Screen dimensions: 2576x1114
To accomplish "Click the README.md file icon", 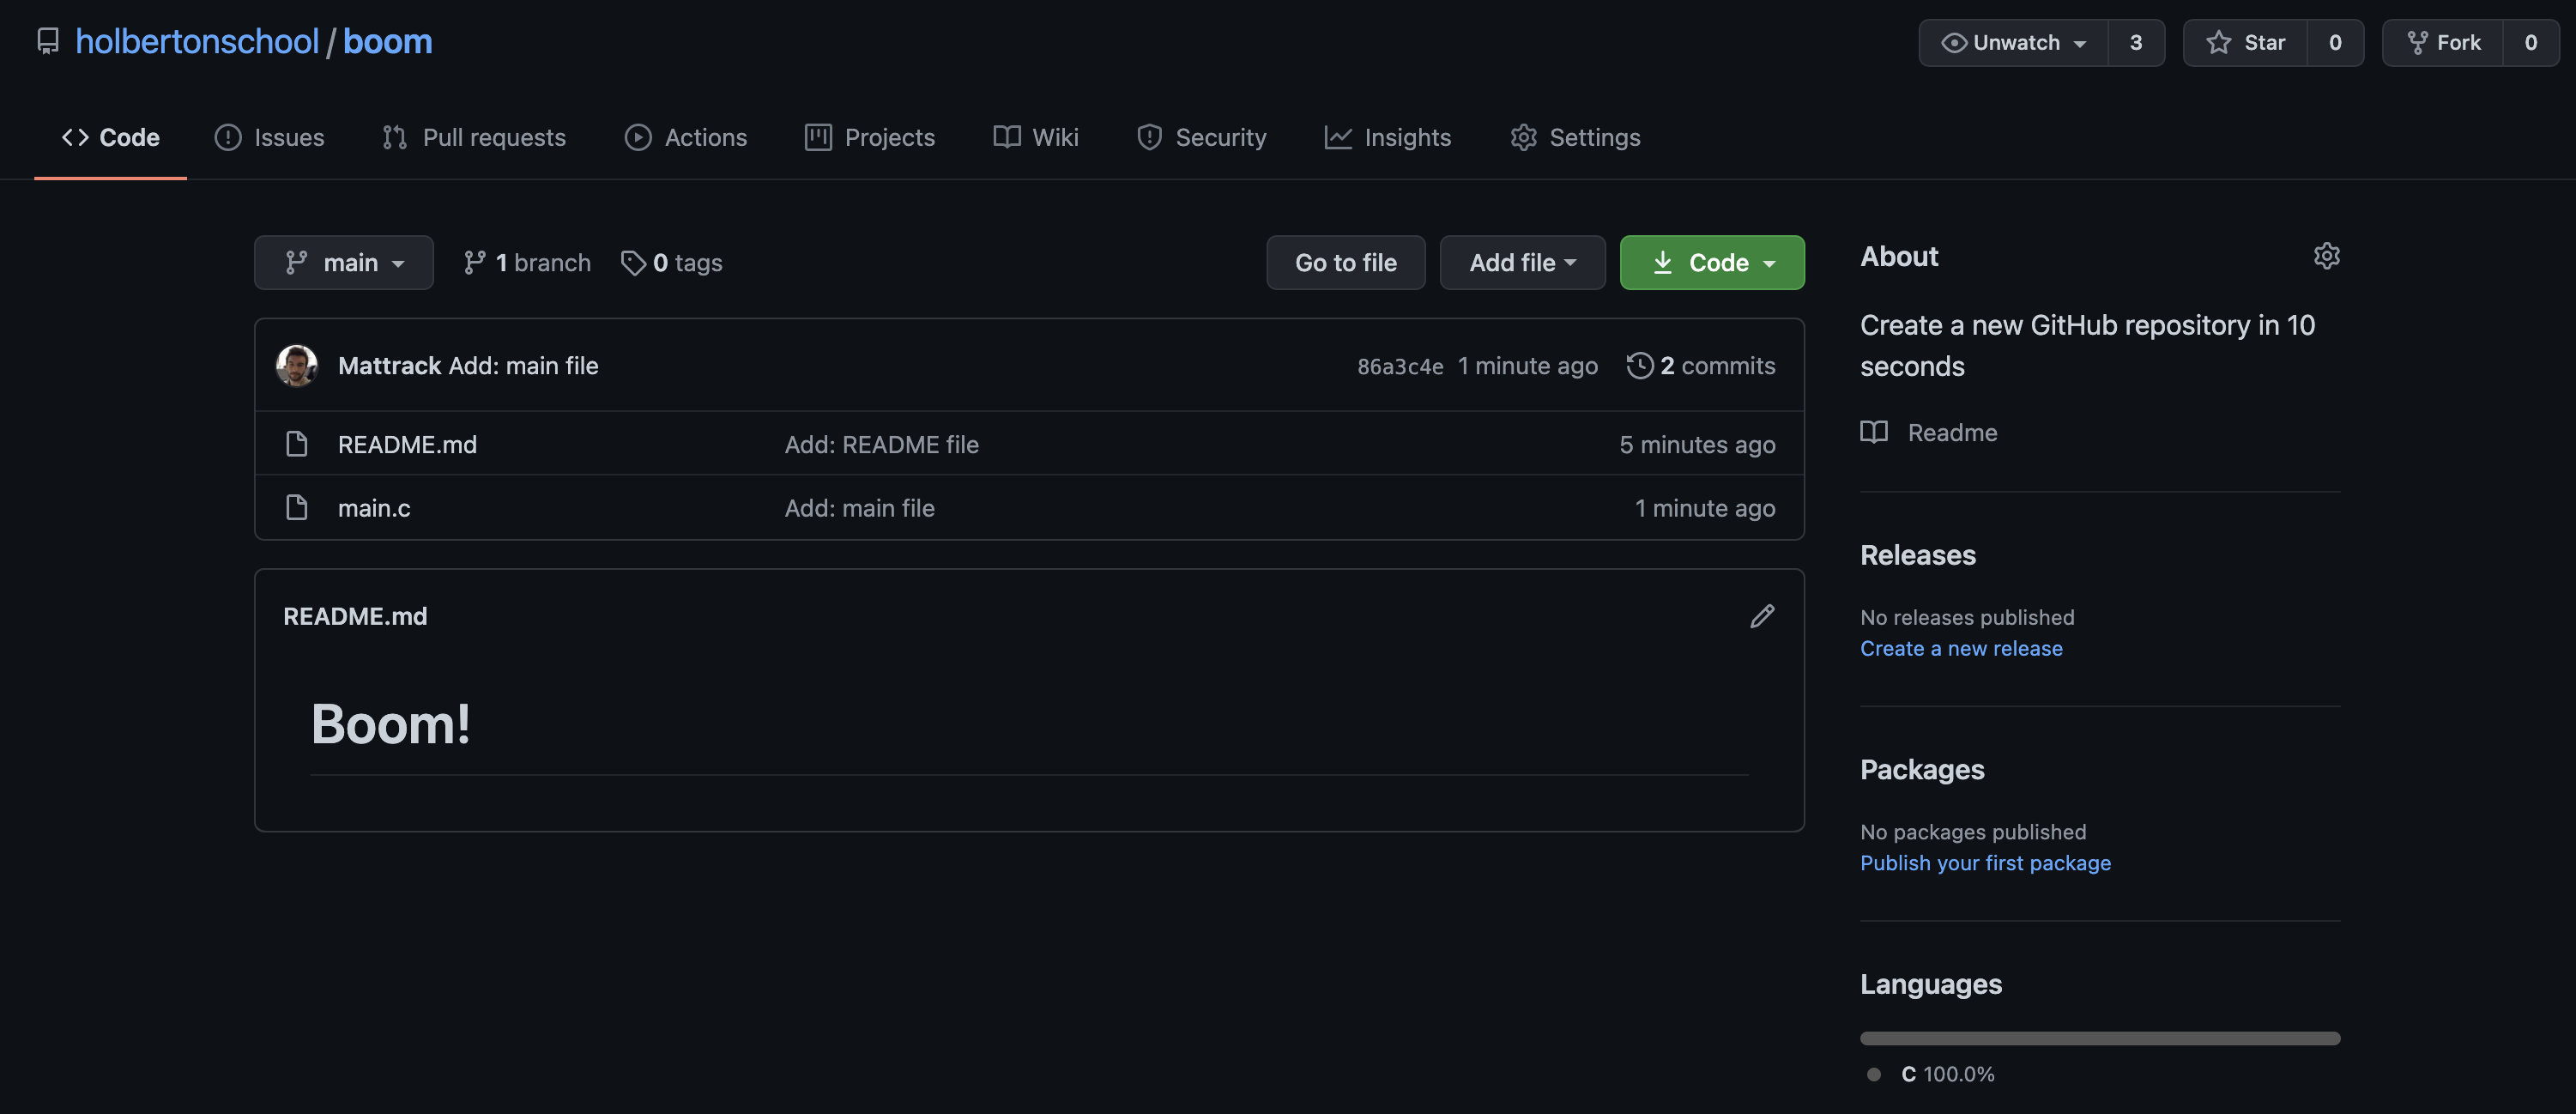I will pyautogui.click(x=297, y=444).
